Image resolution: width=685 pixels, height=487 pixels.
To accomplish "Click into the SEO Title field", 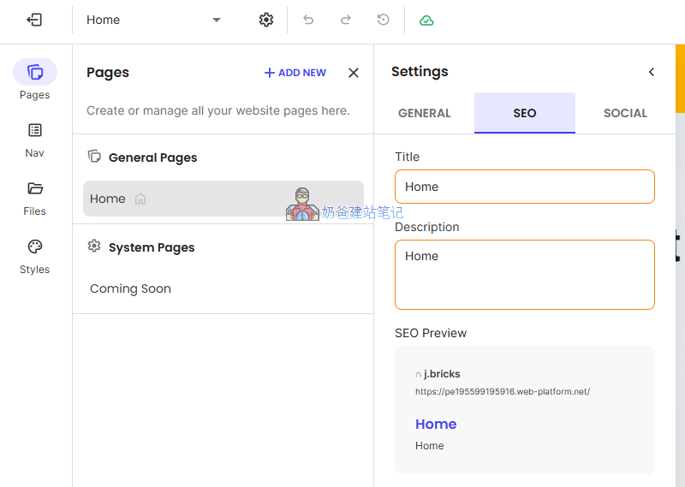I will point(524,187).
